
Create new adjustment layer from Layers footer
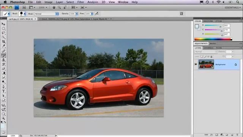[222, 135]
